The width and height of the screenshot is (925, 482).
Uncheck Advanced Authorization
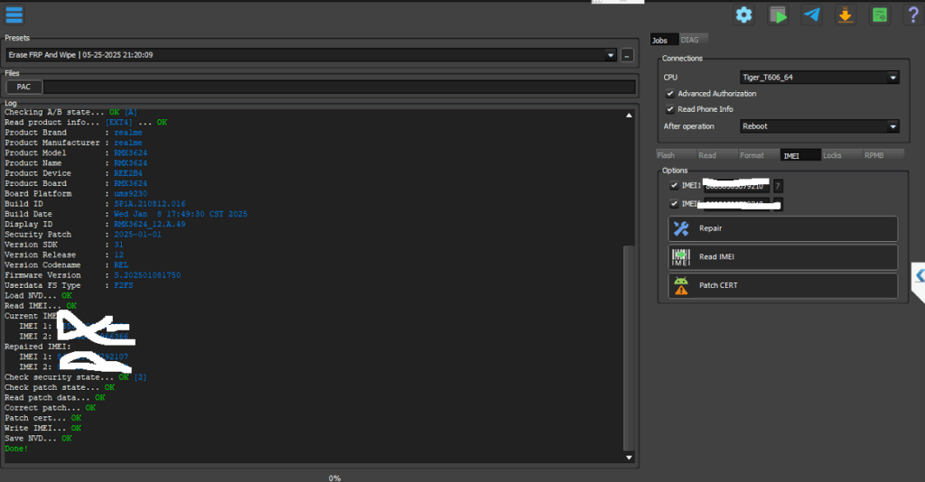point(669,94)
